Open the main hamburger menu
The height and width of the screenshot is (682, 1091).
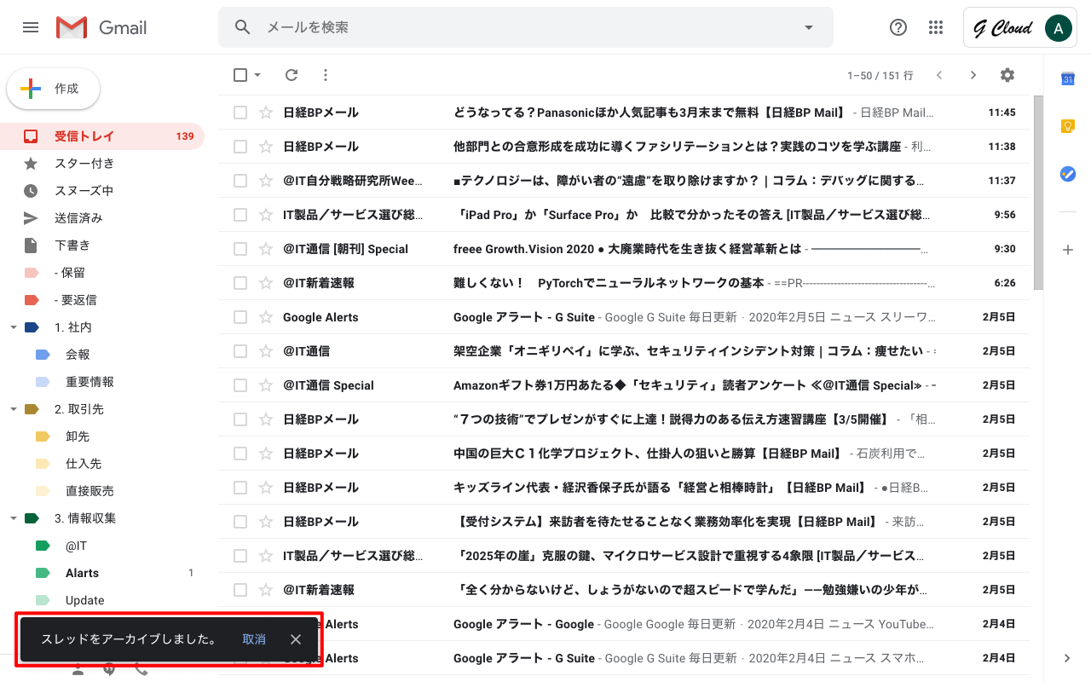pyautogui.click(x=31, y=27)
